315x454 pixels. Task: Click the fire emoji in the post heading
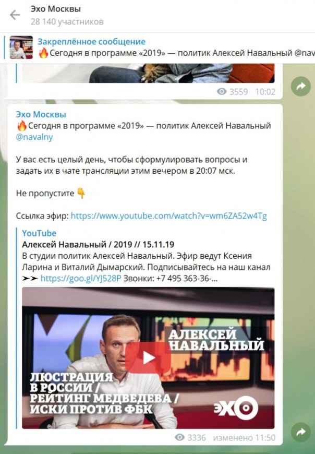pos(22,126)
